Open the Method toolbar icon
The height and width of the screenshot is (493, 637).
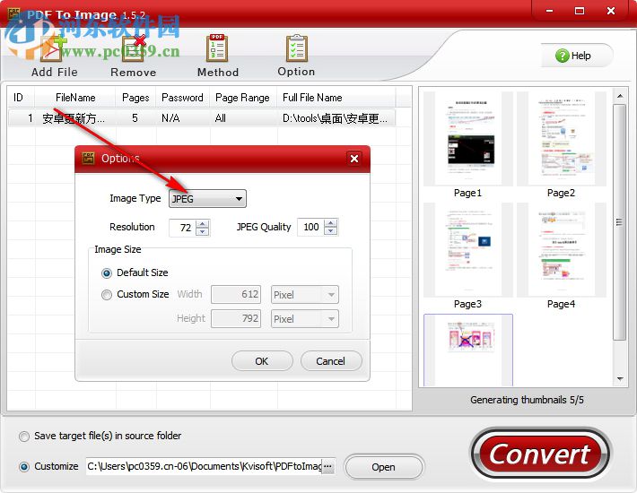coord(217,48)
